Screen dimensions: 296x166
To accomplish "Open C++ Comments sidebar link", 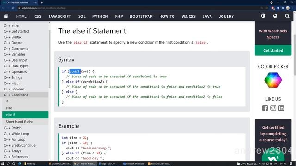I will pos(16,49).
